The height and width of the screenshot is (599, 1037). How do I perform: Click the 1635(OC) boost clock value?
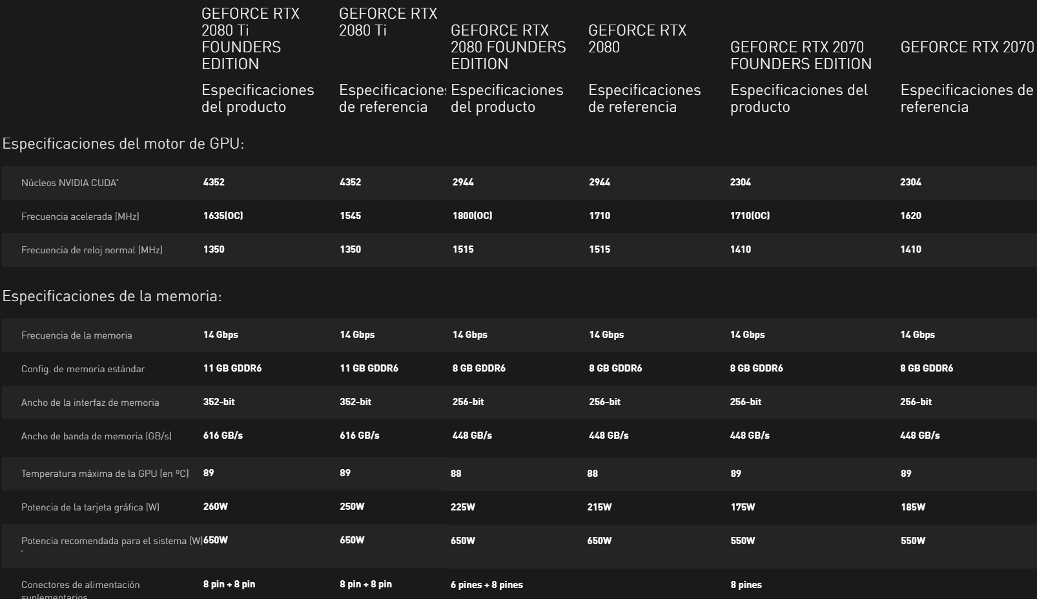click(223, 216)
